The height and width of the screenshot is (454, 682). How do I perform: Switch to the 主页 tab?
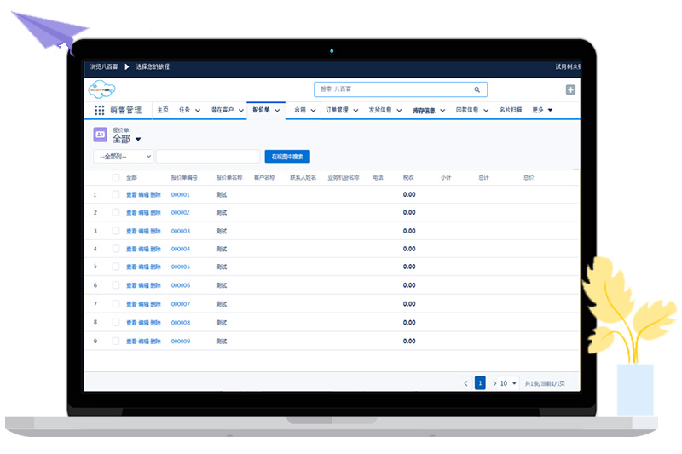(163, 110)
